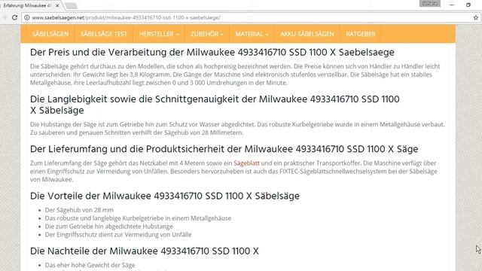482x271 pixels.
Task: Click bullet 'Die zum Getriebe hin abgedichtete Hubstange'
Action: point(108,227)
